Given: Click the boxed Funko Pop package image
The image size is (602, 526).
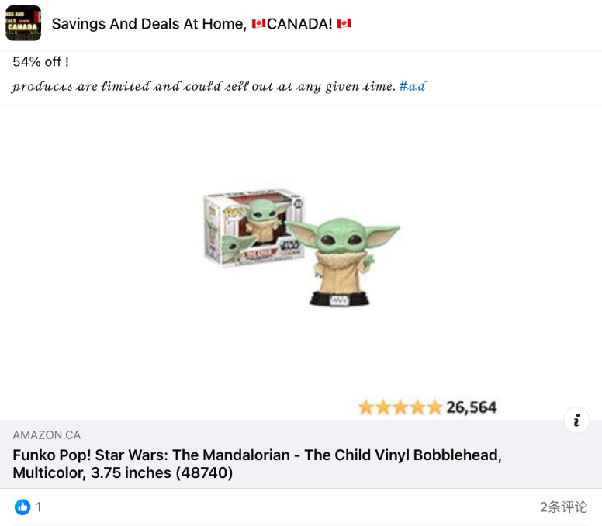Looking at the screenshot, I should [254, 227].
